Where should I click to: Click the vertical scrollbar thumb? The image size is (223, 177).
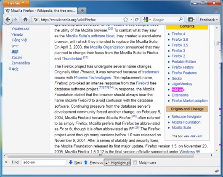(217, 43)
